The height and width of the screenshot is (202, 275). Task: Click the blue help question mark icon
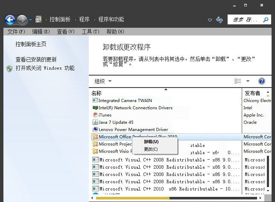(x=261, y=81)
